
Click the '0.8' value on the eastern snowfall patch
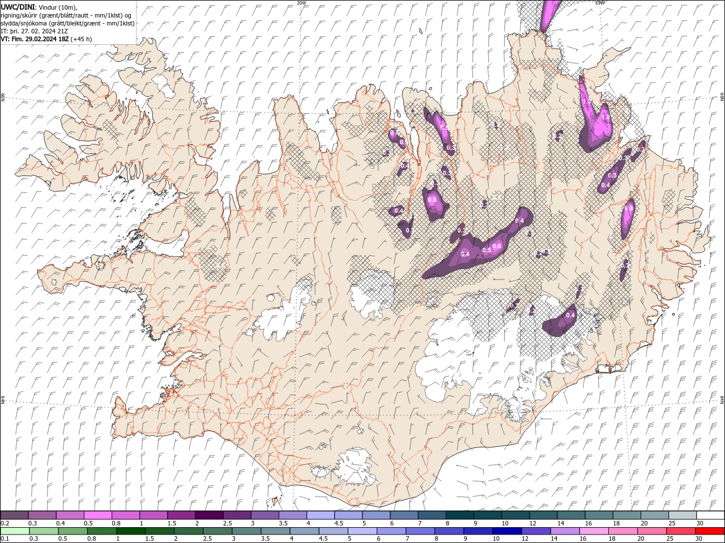click(x=628, y=208)
